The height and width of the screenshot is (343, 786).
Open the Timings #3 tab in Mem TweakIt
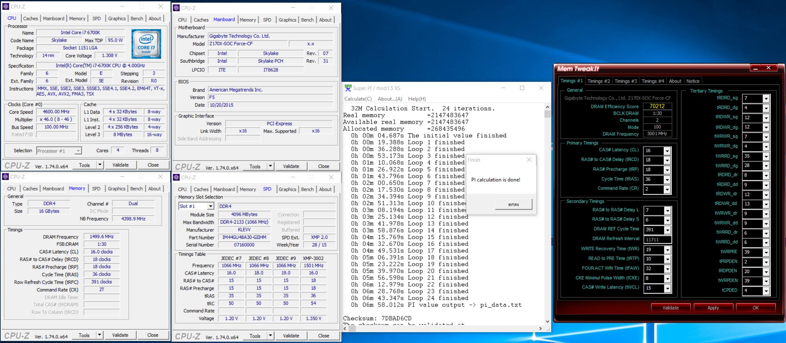pos(626,81)
